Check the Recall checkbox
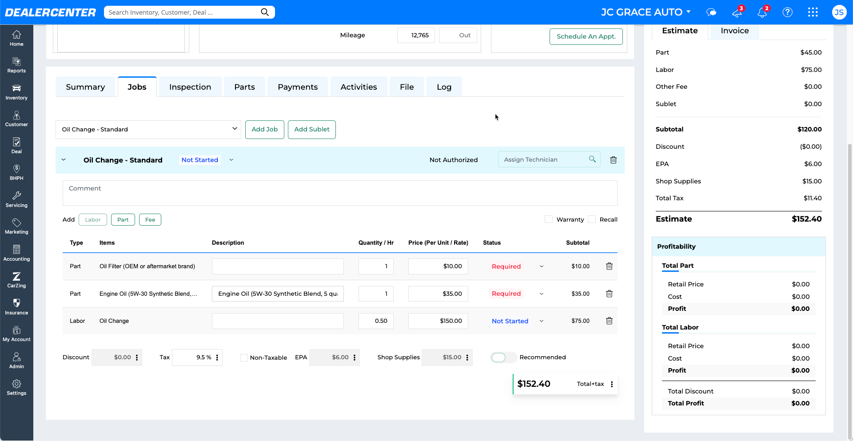The height and width of the screenshot is (441, 853). coord(592,219)
